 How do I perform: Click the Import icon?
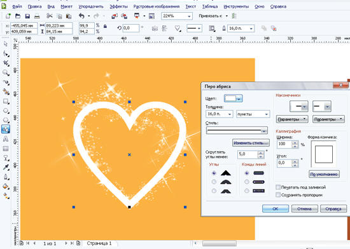pyautogui.click(x=115, y=16)
